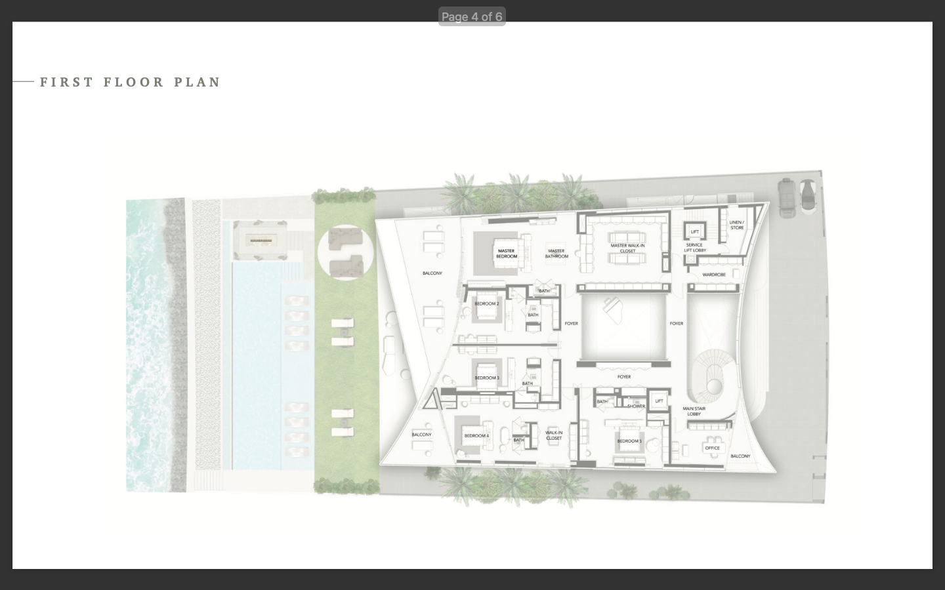The width and height of the screenshot is (945, 590).
Task: Click the Shower label near Bedroom 5
Action: click(635, 406)
